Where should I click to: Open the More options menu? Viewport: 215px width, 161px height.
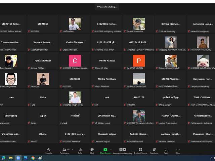click(x=178, y=151)
